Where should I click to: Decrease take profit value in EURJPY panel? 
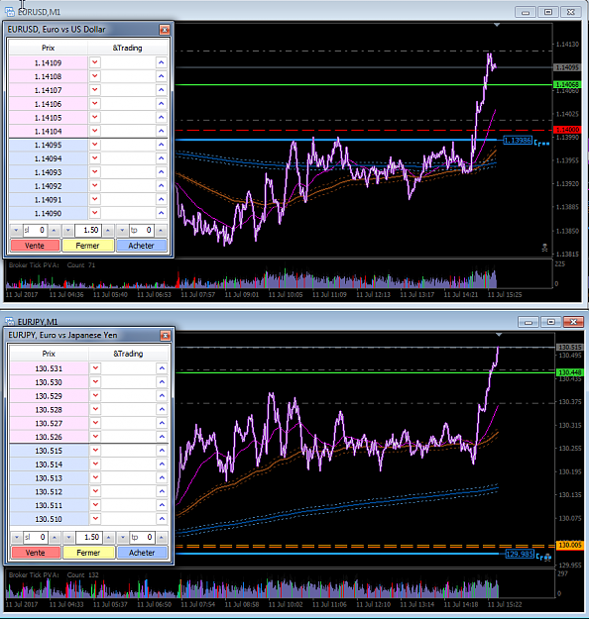pos(123,537)
